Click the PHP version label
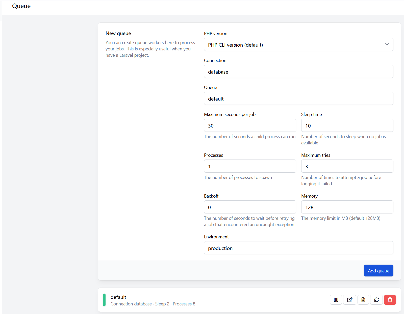404x314 pixels. click(216, 34)
